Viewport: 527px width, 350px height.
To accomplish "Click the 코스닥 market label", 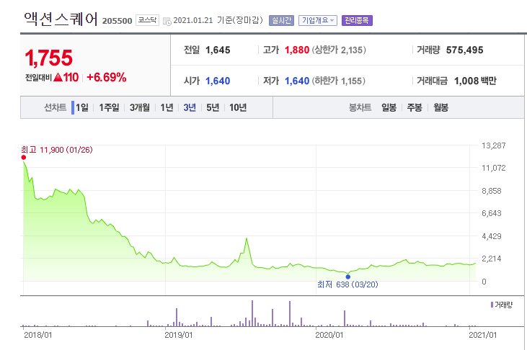I will [x=147, y=20].
